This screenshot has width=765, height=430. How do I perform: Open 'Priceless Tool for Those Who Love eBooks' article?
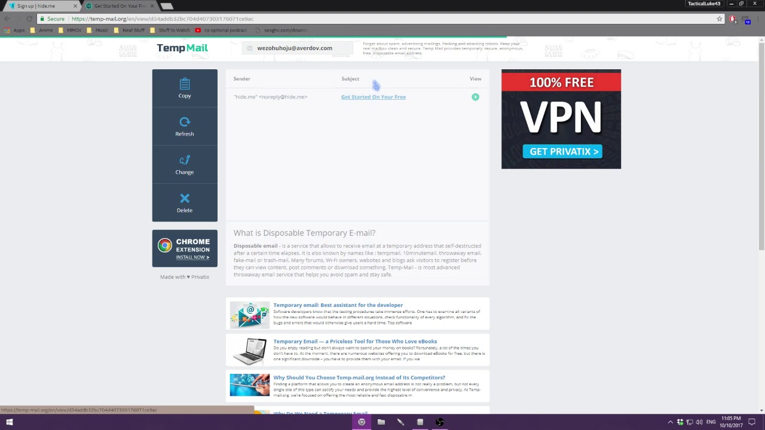point(355,342)
